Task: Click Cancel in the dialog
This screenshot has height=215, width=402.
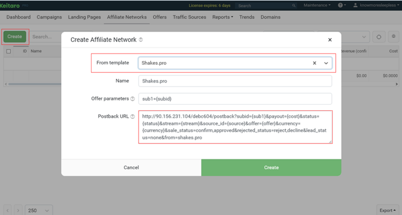Action: pos(131,168)
